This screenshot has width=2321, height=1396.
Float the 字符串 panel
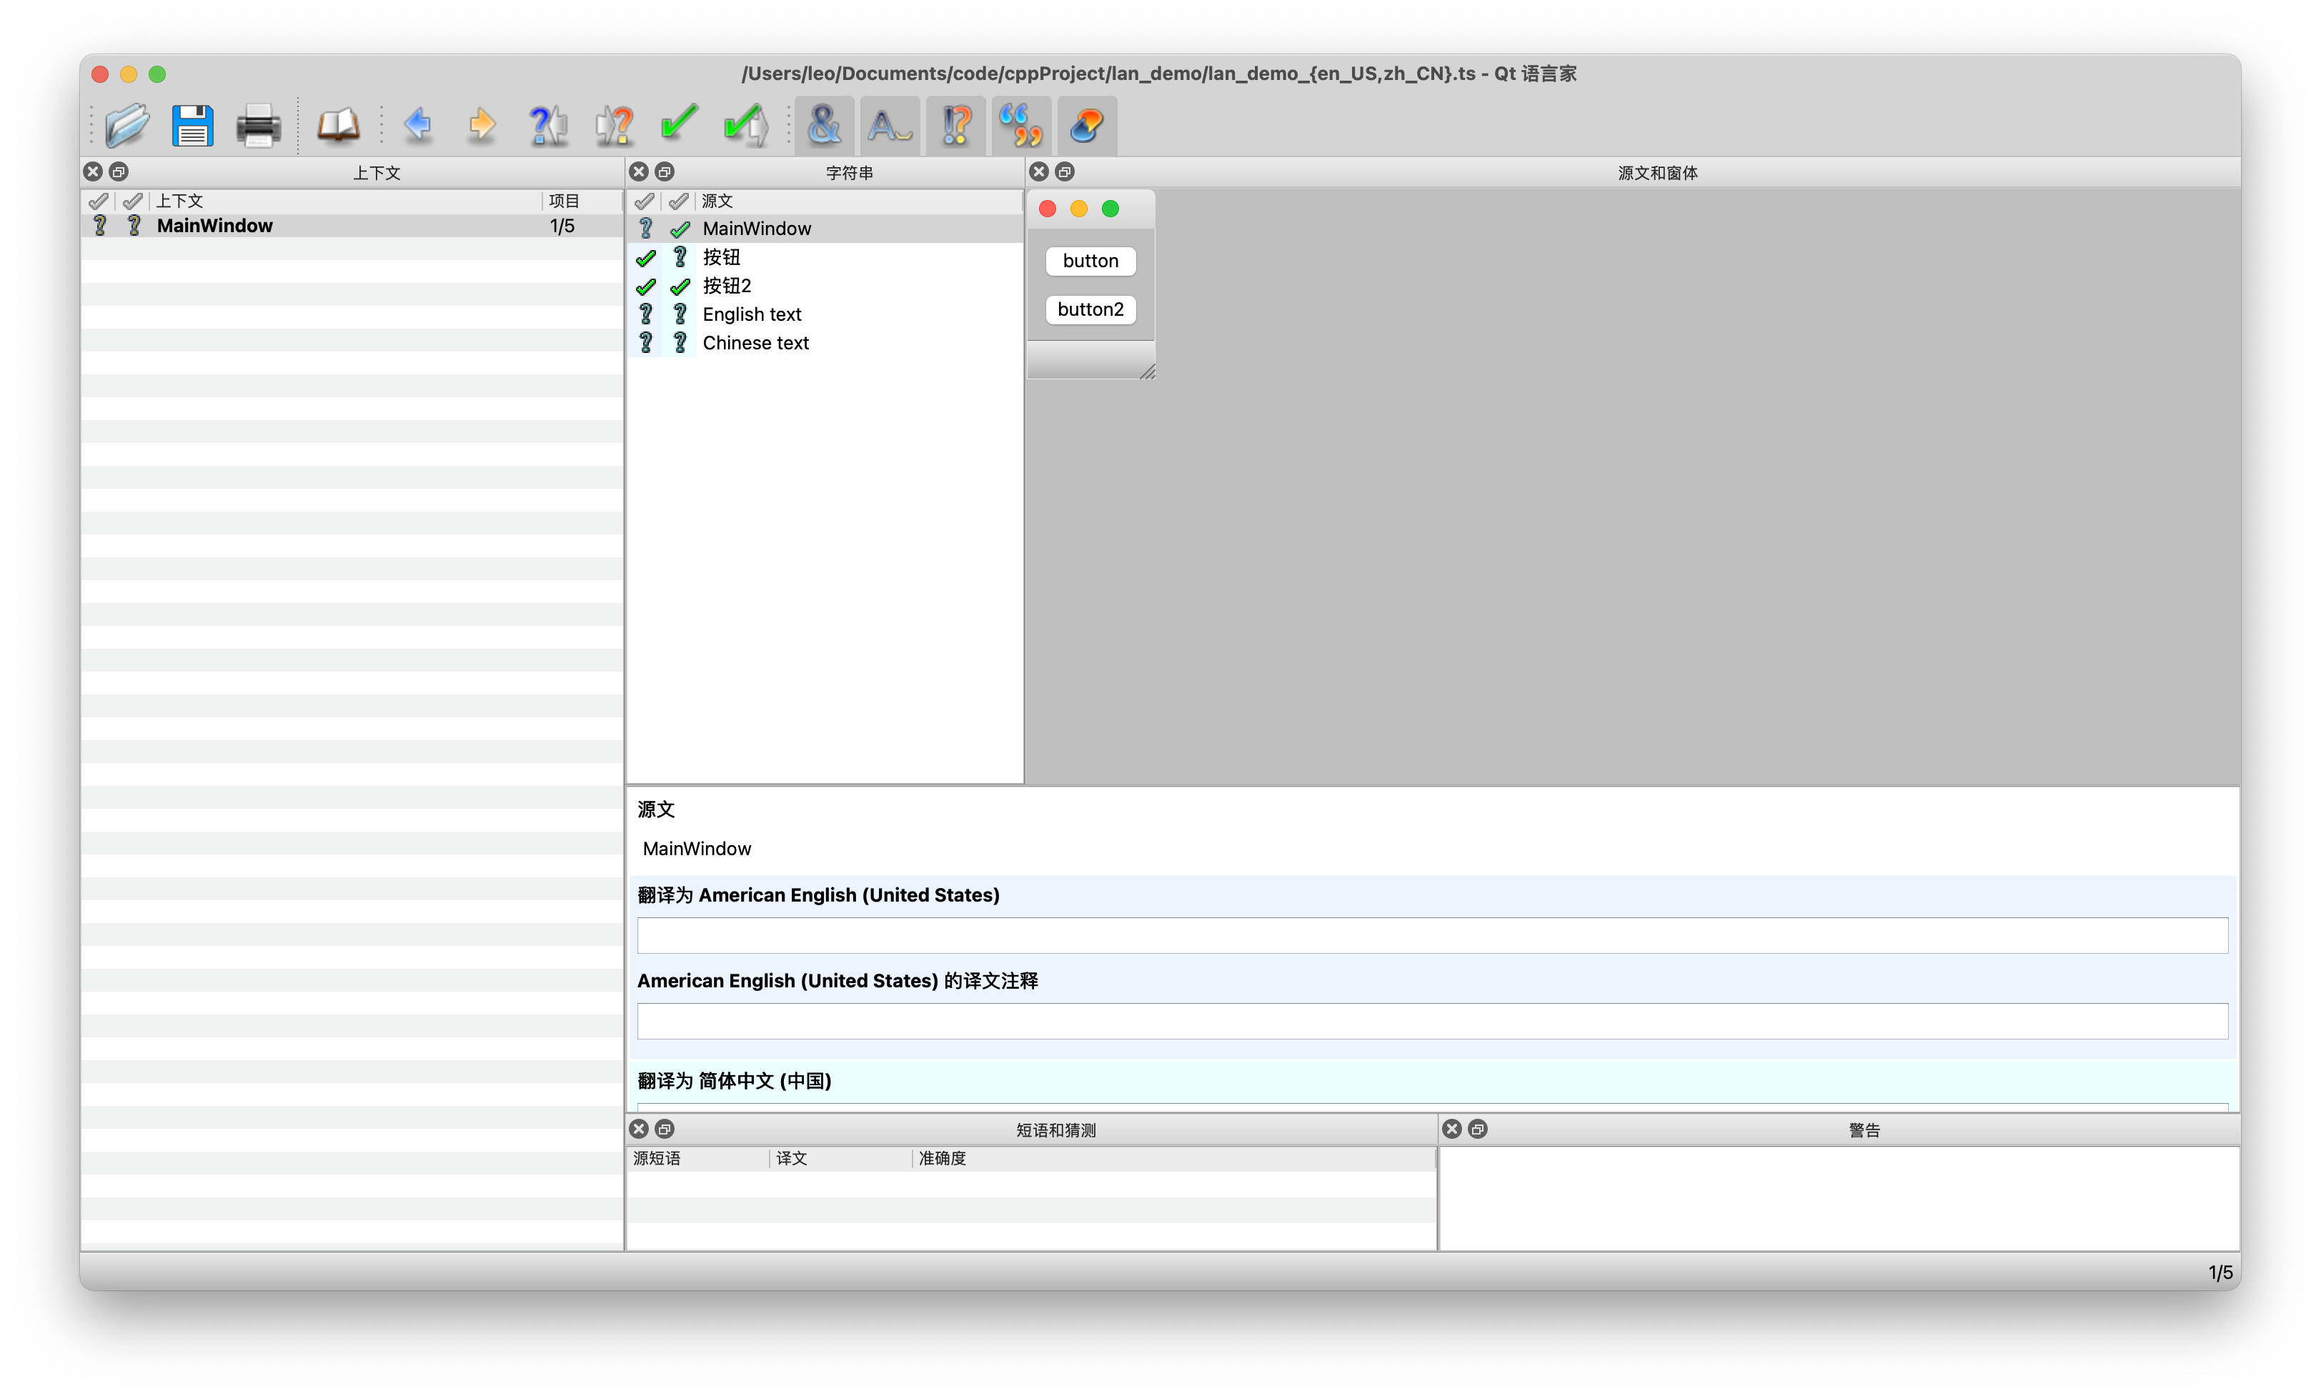click(x=665, y=172)
